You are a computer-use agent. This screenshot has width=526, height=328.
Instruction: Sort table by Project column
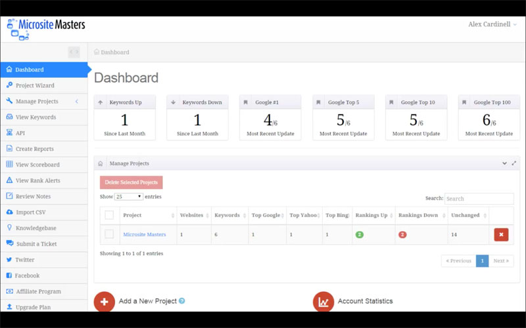[x=149, y=215]
